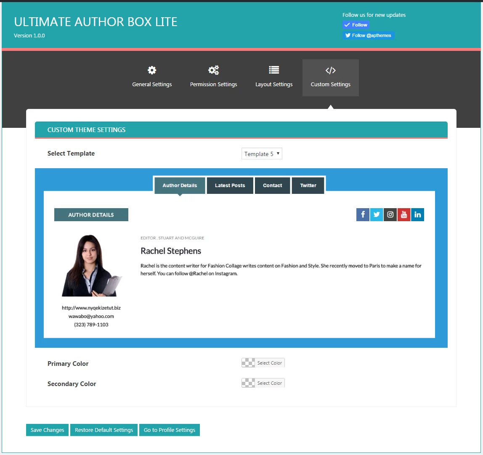Open the author's Facebook profile icon

(363, 214)
